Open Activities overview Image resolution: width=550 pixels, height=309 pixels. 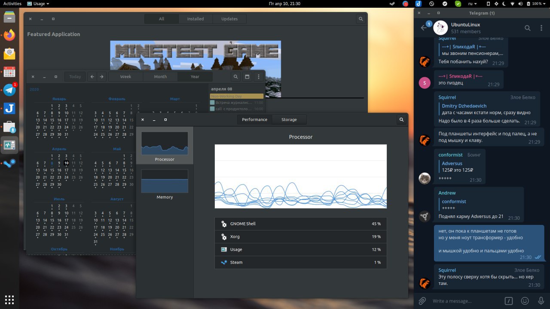12,3
